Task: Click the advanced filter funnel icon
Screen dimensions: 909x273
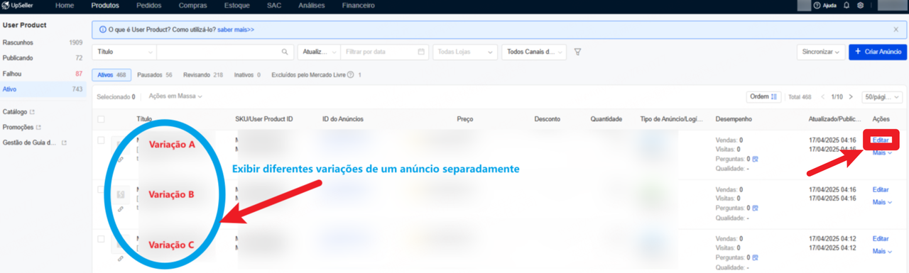Action: coord(578,52)
